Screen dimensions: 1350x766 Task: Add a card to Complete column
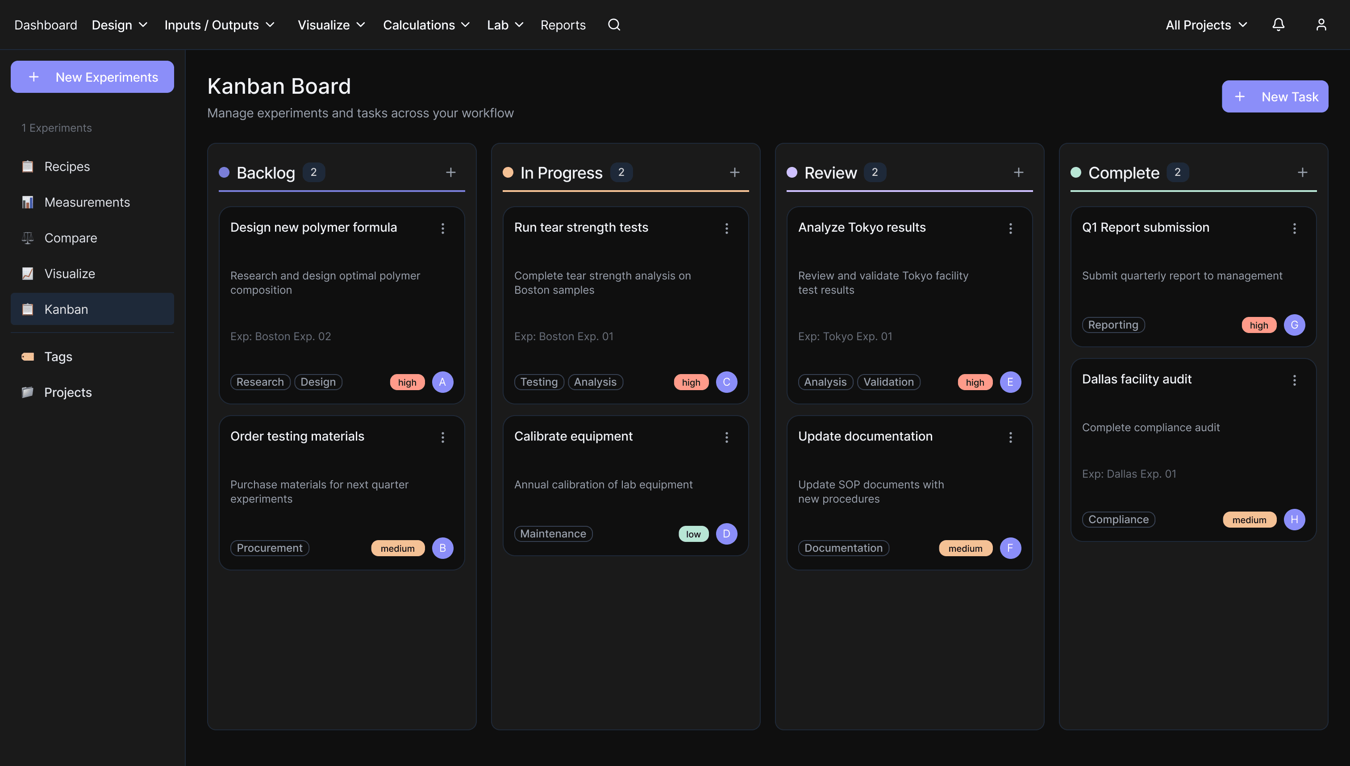(x=1302, y=173)
